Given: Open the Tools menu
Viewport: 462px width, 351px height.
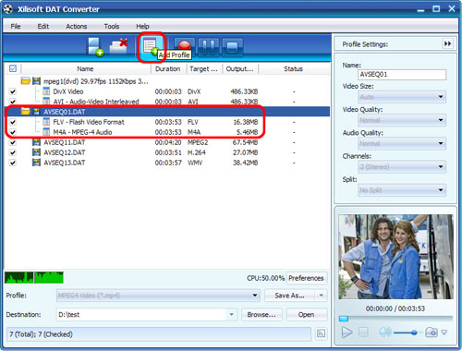Looking at the screenshot, I should coord(112,26).
